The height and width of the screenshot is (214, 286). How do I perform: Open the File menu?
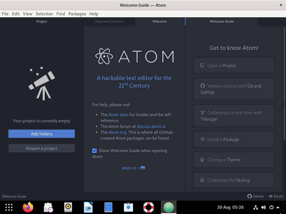pos(5,14)
